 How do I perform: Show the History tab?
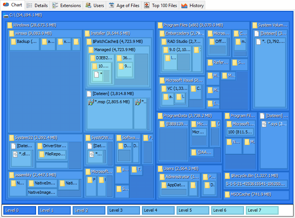click(192, 6)
